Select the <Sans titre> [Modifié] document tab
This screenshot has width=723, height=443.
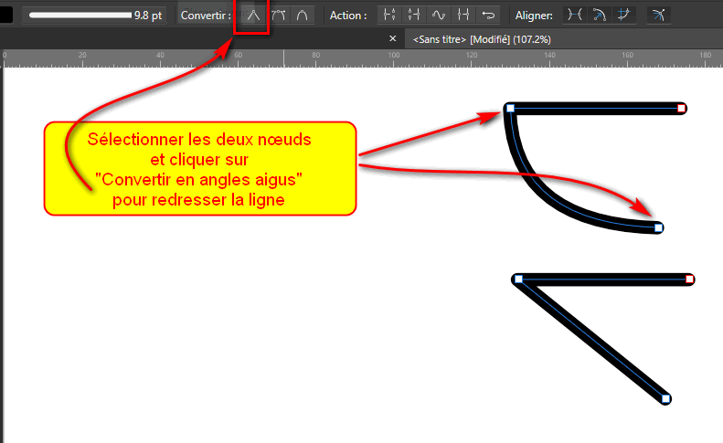click(482, 39)
